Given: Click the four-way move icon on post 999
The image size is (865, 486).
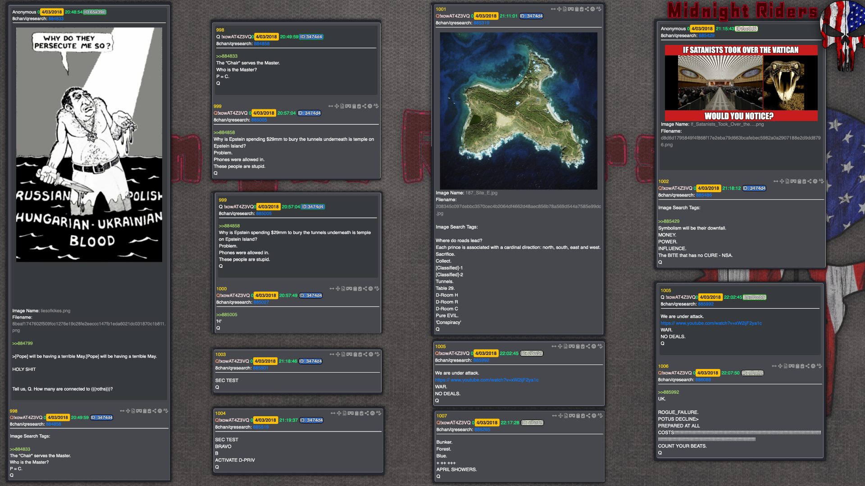Looking at the screenshot, I should tap(337, 106).
